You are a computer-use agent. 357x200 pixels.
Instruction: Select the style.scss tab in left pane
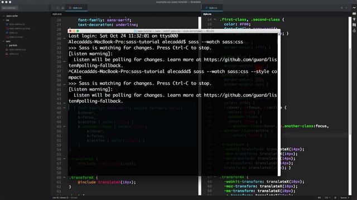(76, 8)
